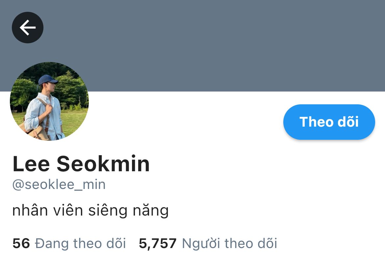385x270 pixels.
Task: Click the 56 following count
Action: point(21,243)
